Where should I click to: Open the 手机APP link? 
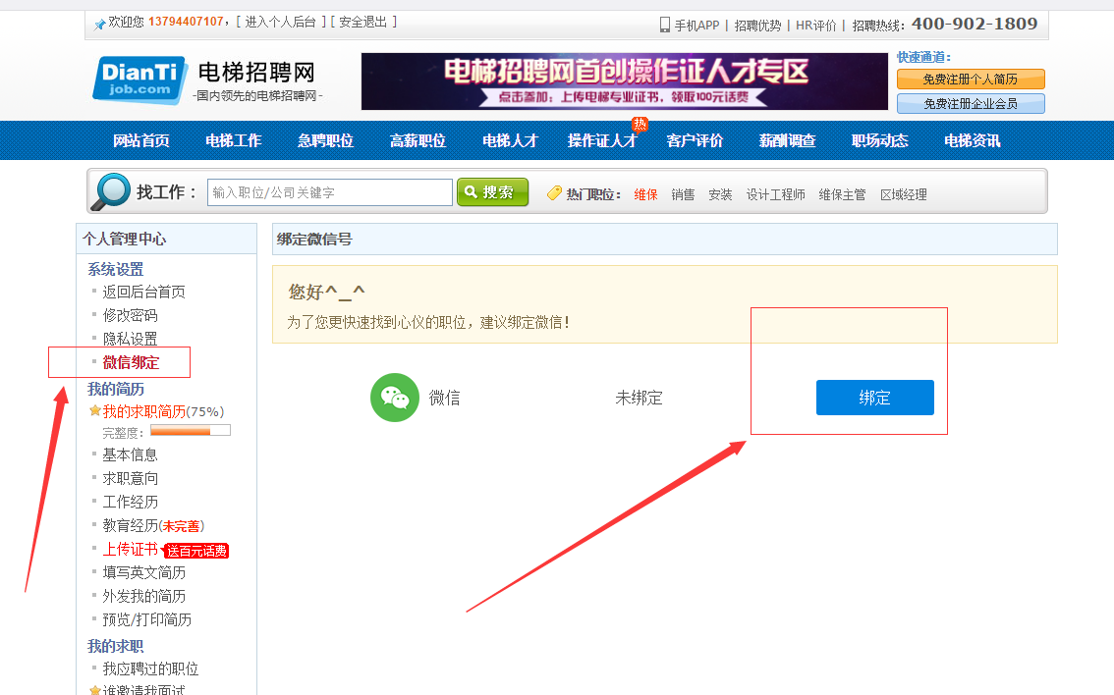point(696,26)
